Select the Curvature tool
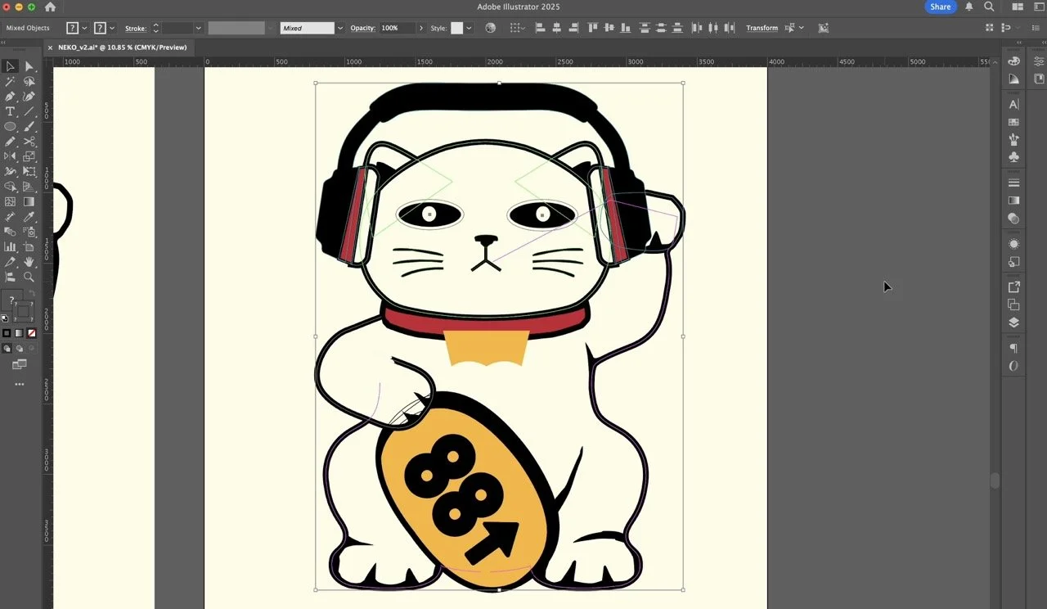 pos(29,97)
